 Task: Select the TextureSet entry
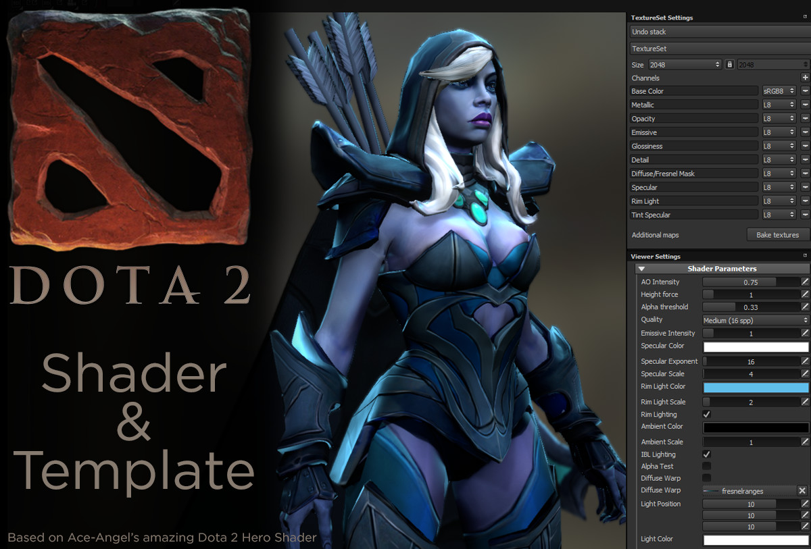point(719,49)
